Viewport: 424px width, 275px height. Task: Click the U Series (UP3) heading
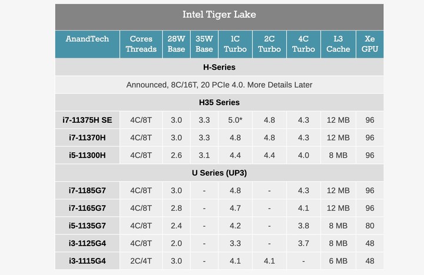[219, 173]
